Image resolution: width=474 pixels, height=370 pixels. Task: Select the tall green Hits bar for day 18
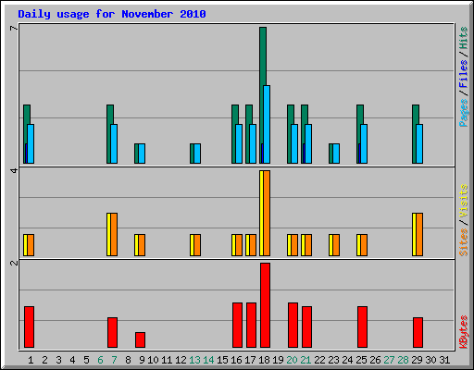pos(263,56)
